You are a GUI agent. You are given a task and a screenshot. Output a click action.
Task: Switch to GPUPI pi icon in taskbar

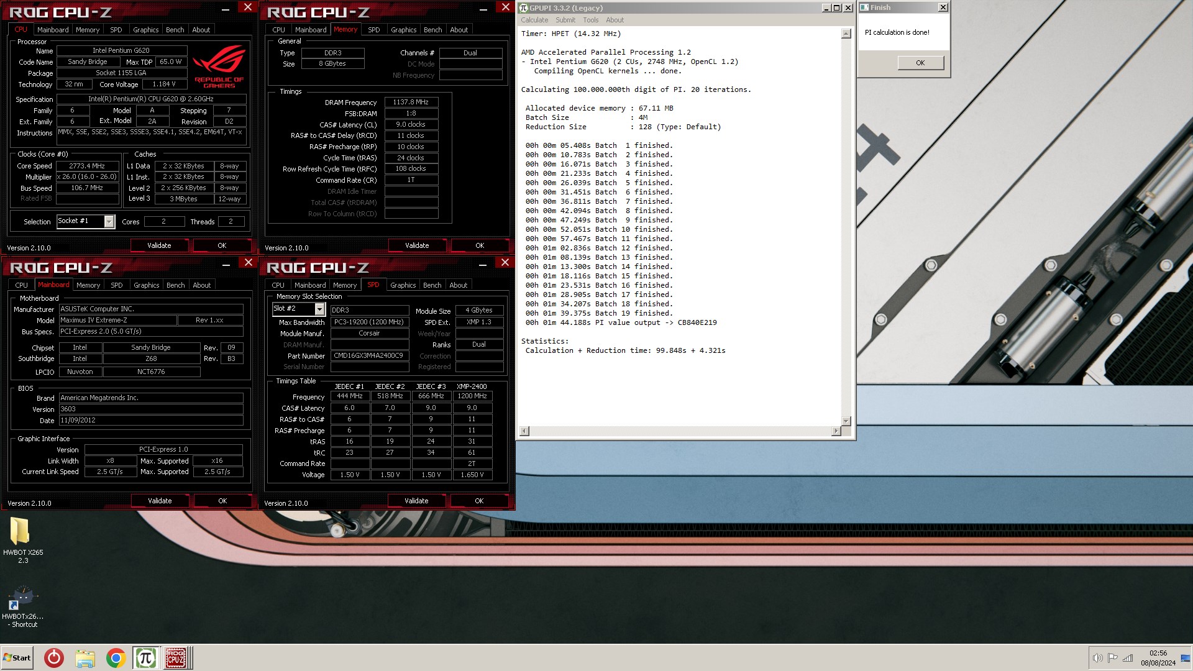coord(145,658)
